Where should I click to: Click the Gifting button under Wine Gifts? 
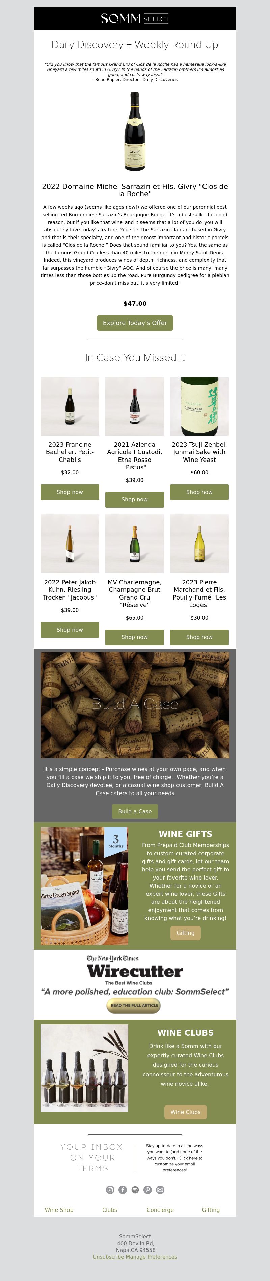[x=186, y=933]
